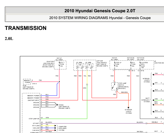Click the 'STOP LAMP SWITCH' label

click(123, 86)
